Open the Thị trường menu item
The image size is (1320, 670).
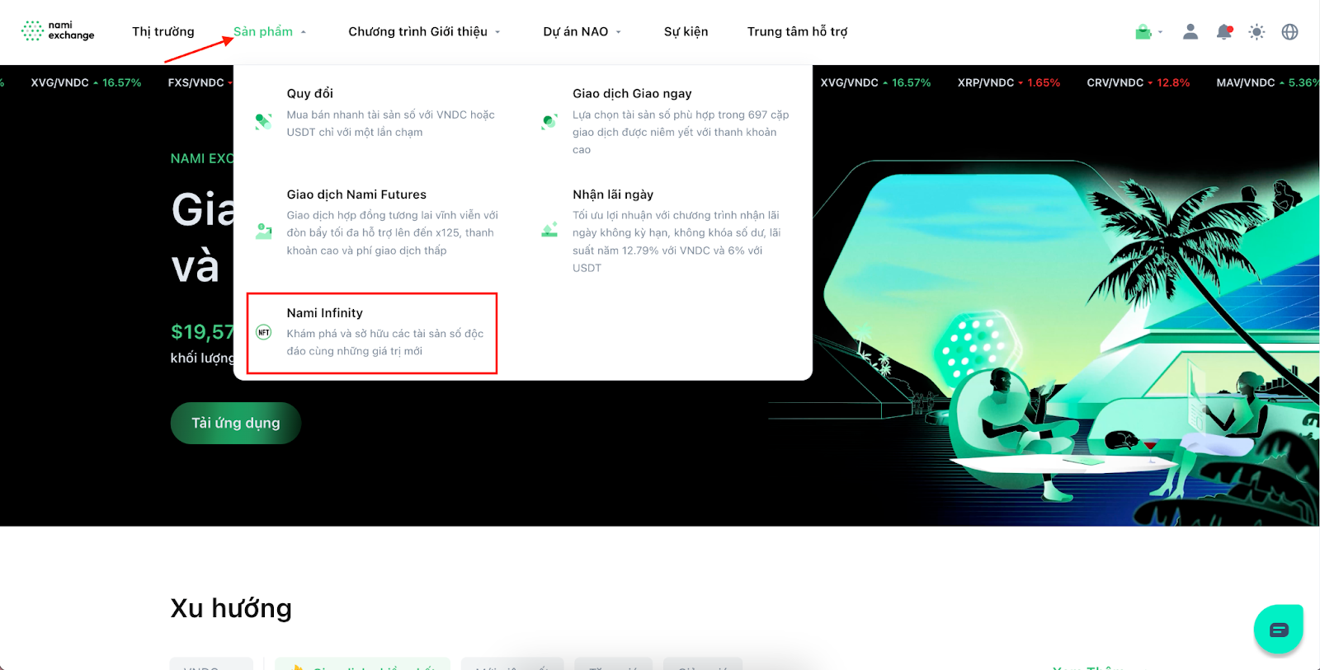click(163, 31)
